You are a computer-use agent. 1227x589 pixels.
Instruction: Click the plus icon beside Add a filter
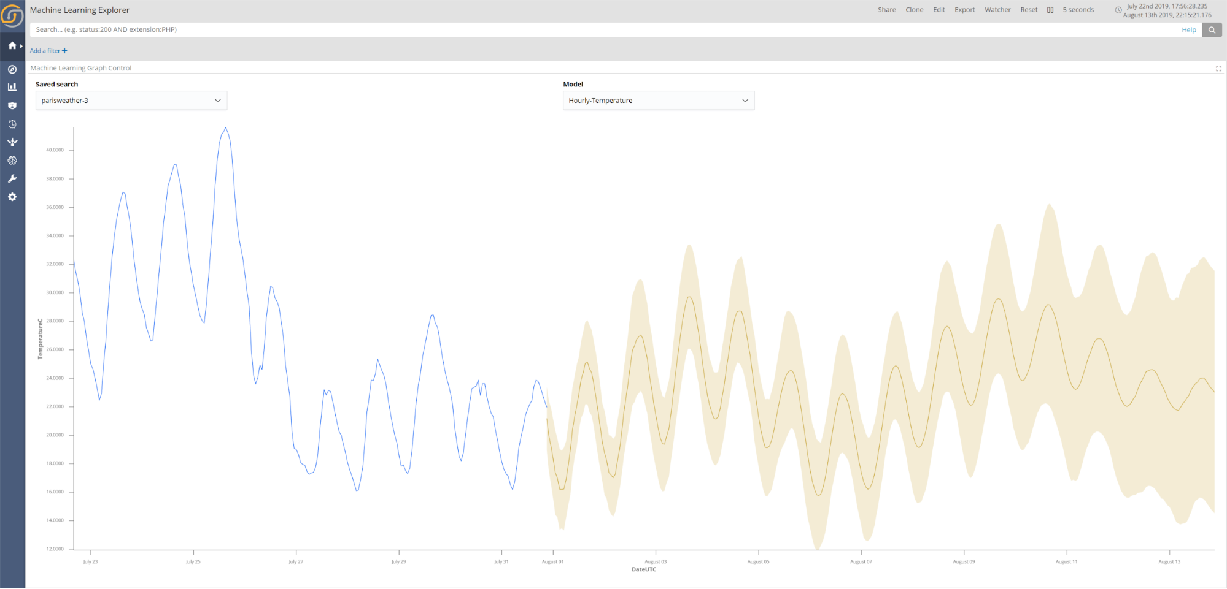click(x=64, y=51)
